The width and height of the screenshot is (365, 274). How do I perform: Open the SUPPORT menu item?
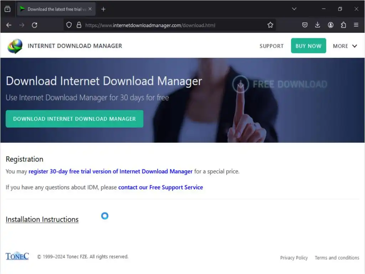pos(271,46)
